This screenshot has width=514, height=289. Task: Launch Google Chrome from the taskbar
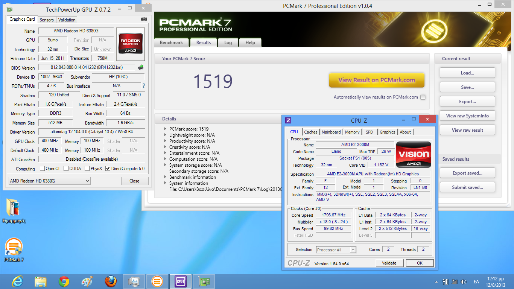pyautogui.click(x=64, y=281)
